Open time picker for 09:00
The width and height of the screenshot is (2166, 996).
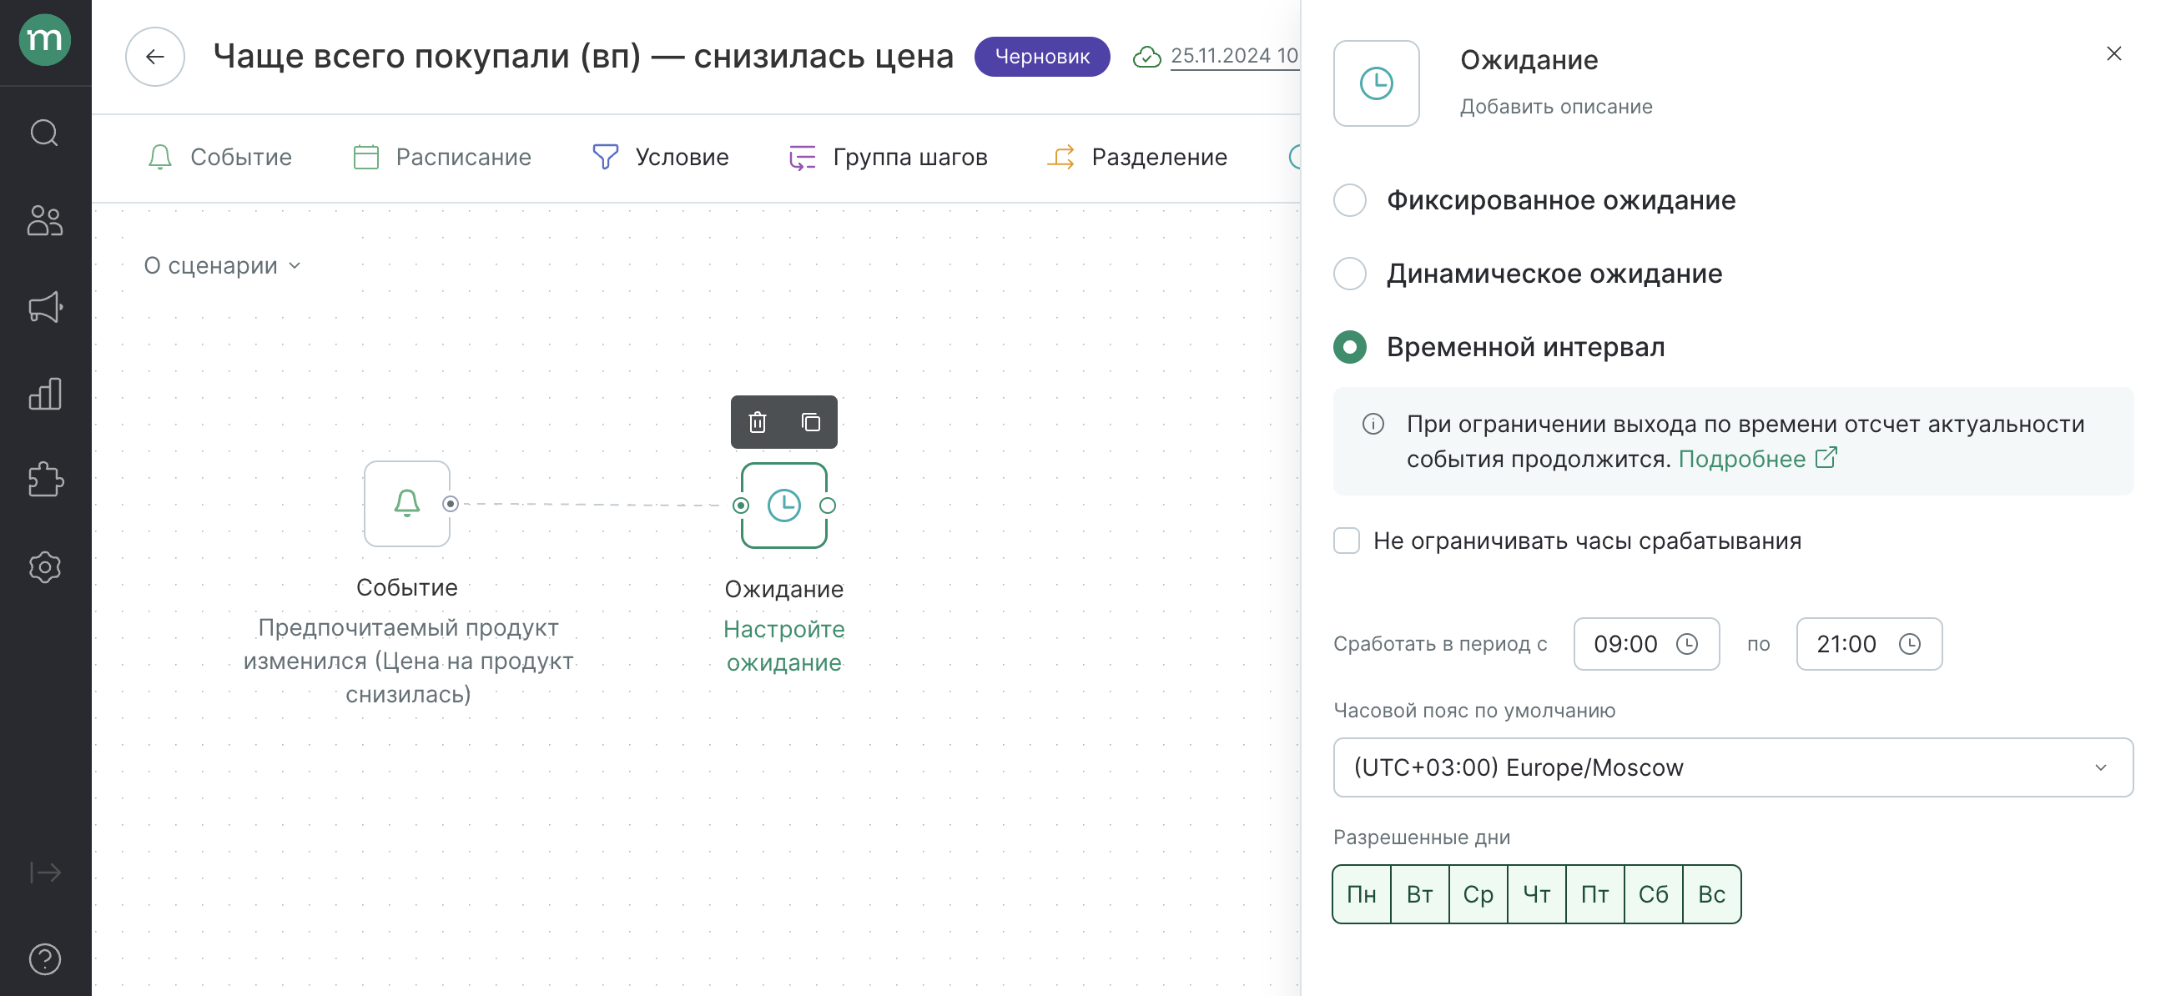click(1688, 644)
